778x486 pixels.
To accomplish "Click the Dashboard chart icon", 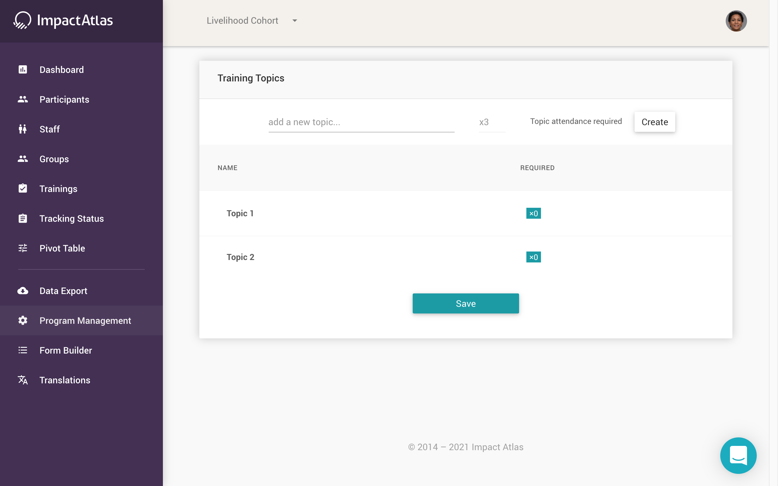I will 22,70.
